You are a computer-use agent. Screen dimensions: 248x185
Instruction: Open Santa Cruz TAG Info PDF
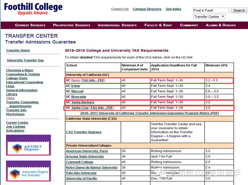point(102,108)
